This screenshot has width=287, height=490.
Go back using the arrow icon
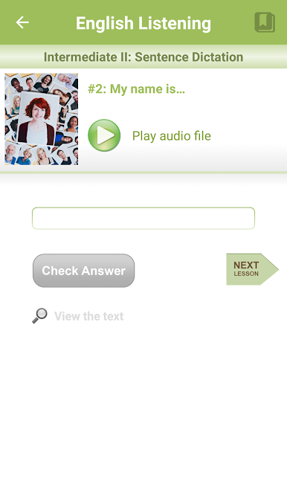tap(22, 22)
